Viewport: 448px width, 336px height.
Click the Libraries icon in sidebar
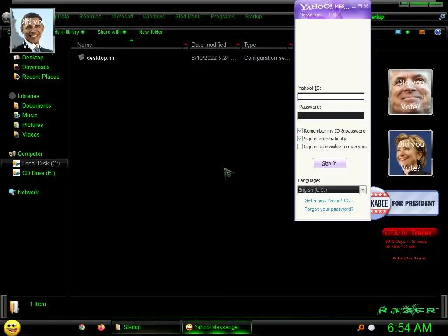[x=12, y=96]
